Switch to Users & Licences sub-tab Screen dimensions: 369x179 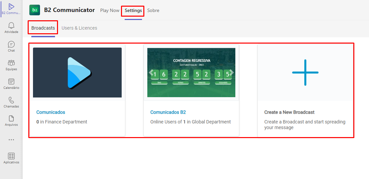click(79, 28)
